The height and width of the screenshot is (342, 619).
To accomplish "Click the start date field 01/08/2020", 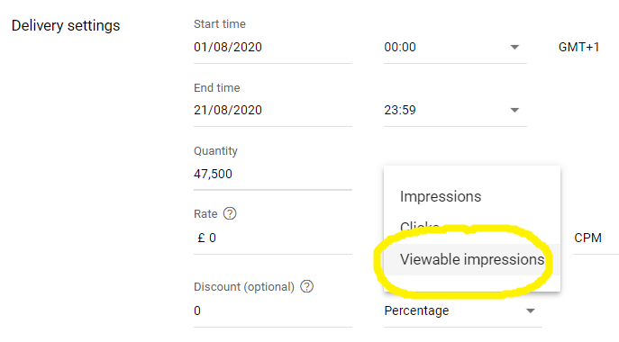I will pyautogui.click(x=273, y=48).
